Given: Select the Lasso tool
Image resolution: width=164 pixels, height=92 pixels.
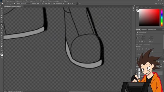Looking at the screenshot, I should pyautogui.click(x=2, y=15).
